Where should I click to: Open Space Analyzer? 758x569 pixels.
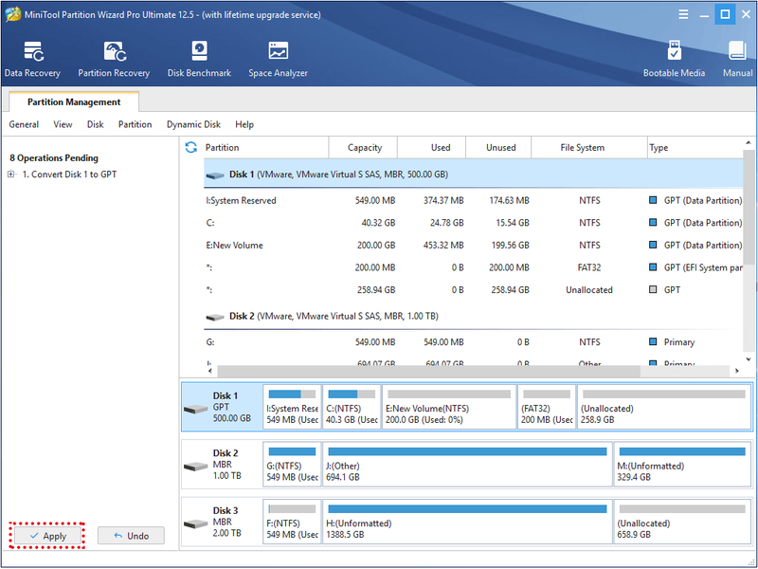point(278,59)
